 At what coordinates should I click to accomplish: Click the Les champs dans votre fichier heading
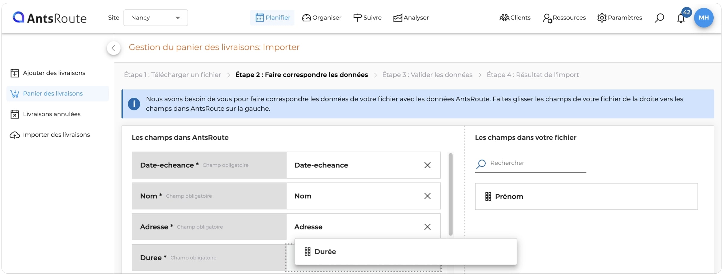526,138
